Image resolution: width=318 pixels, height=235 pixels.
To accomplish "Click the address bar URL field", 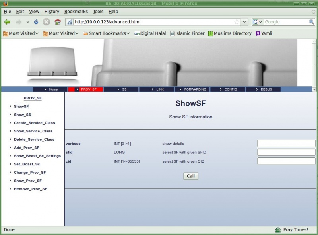I will [153, 22].
